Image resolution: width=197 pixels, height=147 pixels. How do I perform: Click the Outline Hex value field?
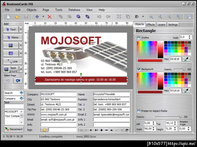(175, 59)
